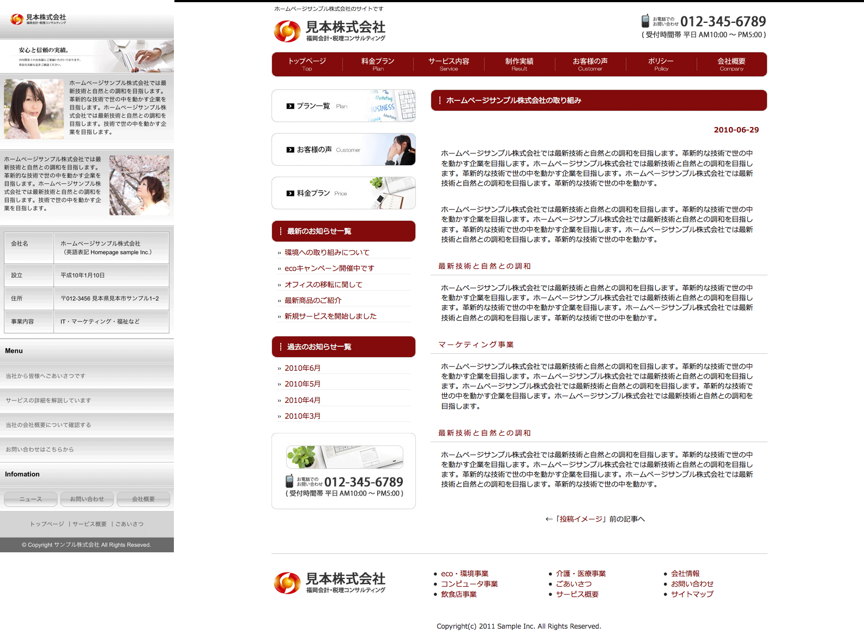Click the woman portrait photo in mobile preview
864x633 pixels.
click(x=34, y=109)
